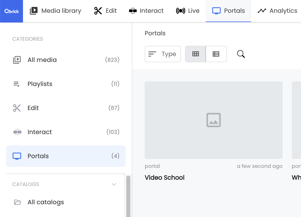The height and width of the screenshot is (217, 301).
Task: Click the Edit count (87)
Action: point(114,108)
